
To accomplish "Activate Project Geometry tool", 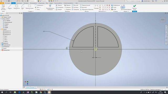I will pyautogui.click(x=50, y=7).
